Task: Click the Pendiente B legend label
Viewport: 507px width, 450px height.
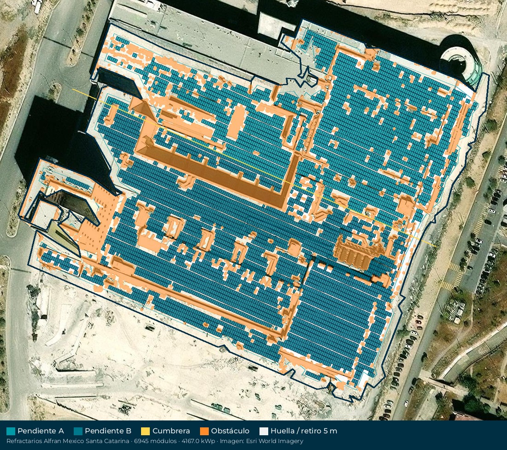Action: [108, 431]
